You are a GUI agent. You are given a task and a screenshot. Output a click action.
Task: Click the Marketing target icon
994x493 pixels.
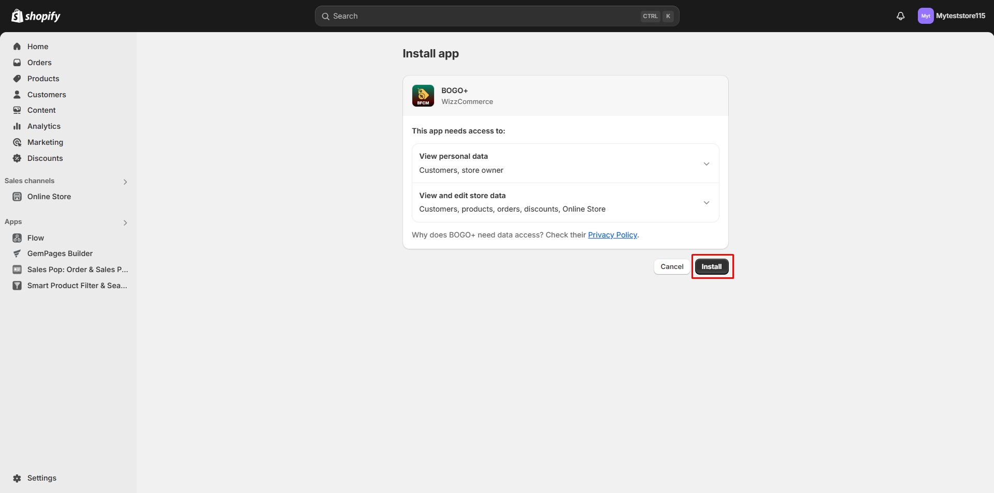tap(17, 142)
